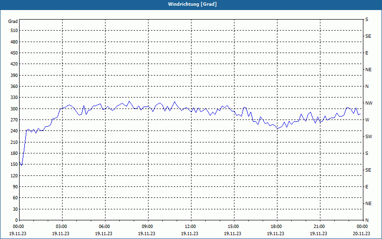This screenshot has height=239, width=382.
Task: Click the E compass label level with 90
Action: tap(367, 187)
